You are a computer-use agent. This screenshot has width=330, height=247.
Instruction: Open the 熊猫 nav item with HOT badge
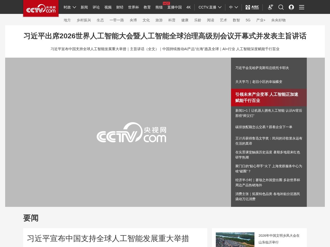[x=159, y=7]
